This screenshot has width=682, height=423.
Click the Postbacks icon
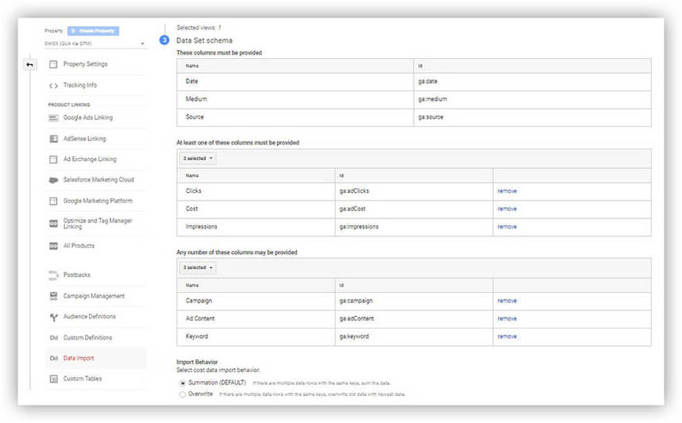[53, 275]
